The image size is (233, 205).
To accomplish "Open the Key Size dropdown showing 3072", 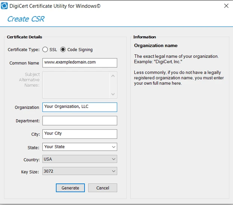I will (x=113, y=171).
